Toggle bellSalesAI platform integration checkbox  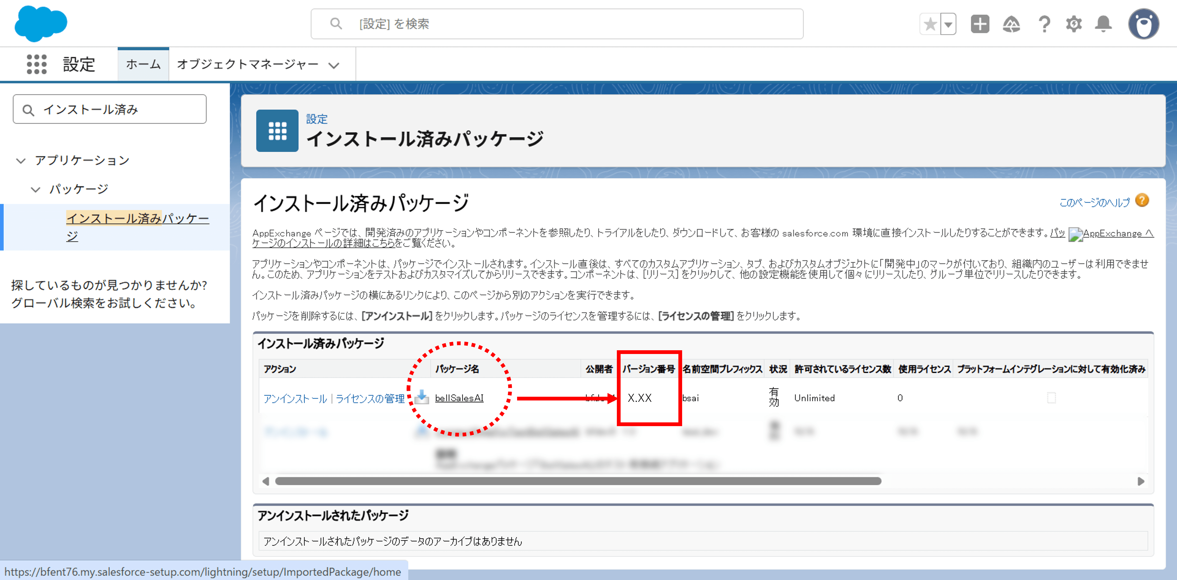coord(1051,398)
